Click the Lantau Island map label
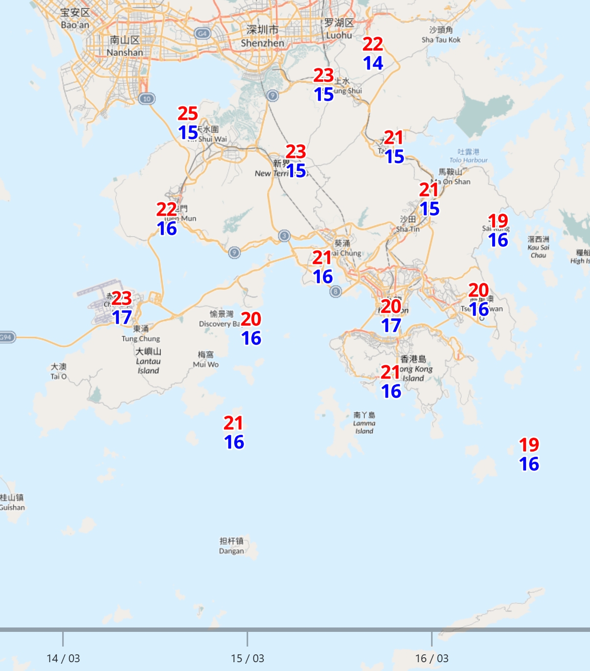The image size is (590, 671). (148, 361)
